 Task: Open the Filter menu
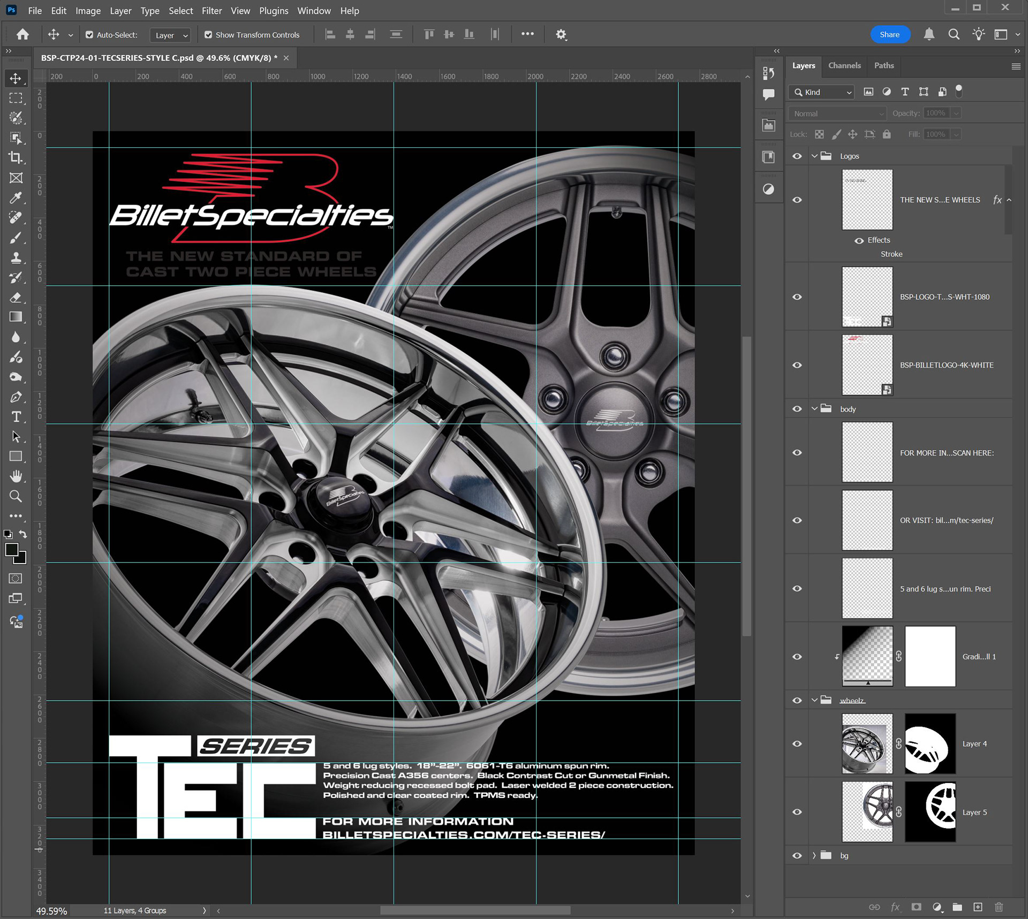211,11
